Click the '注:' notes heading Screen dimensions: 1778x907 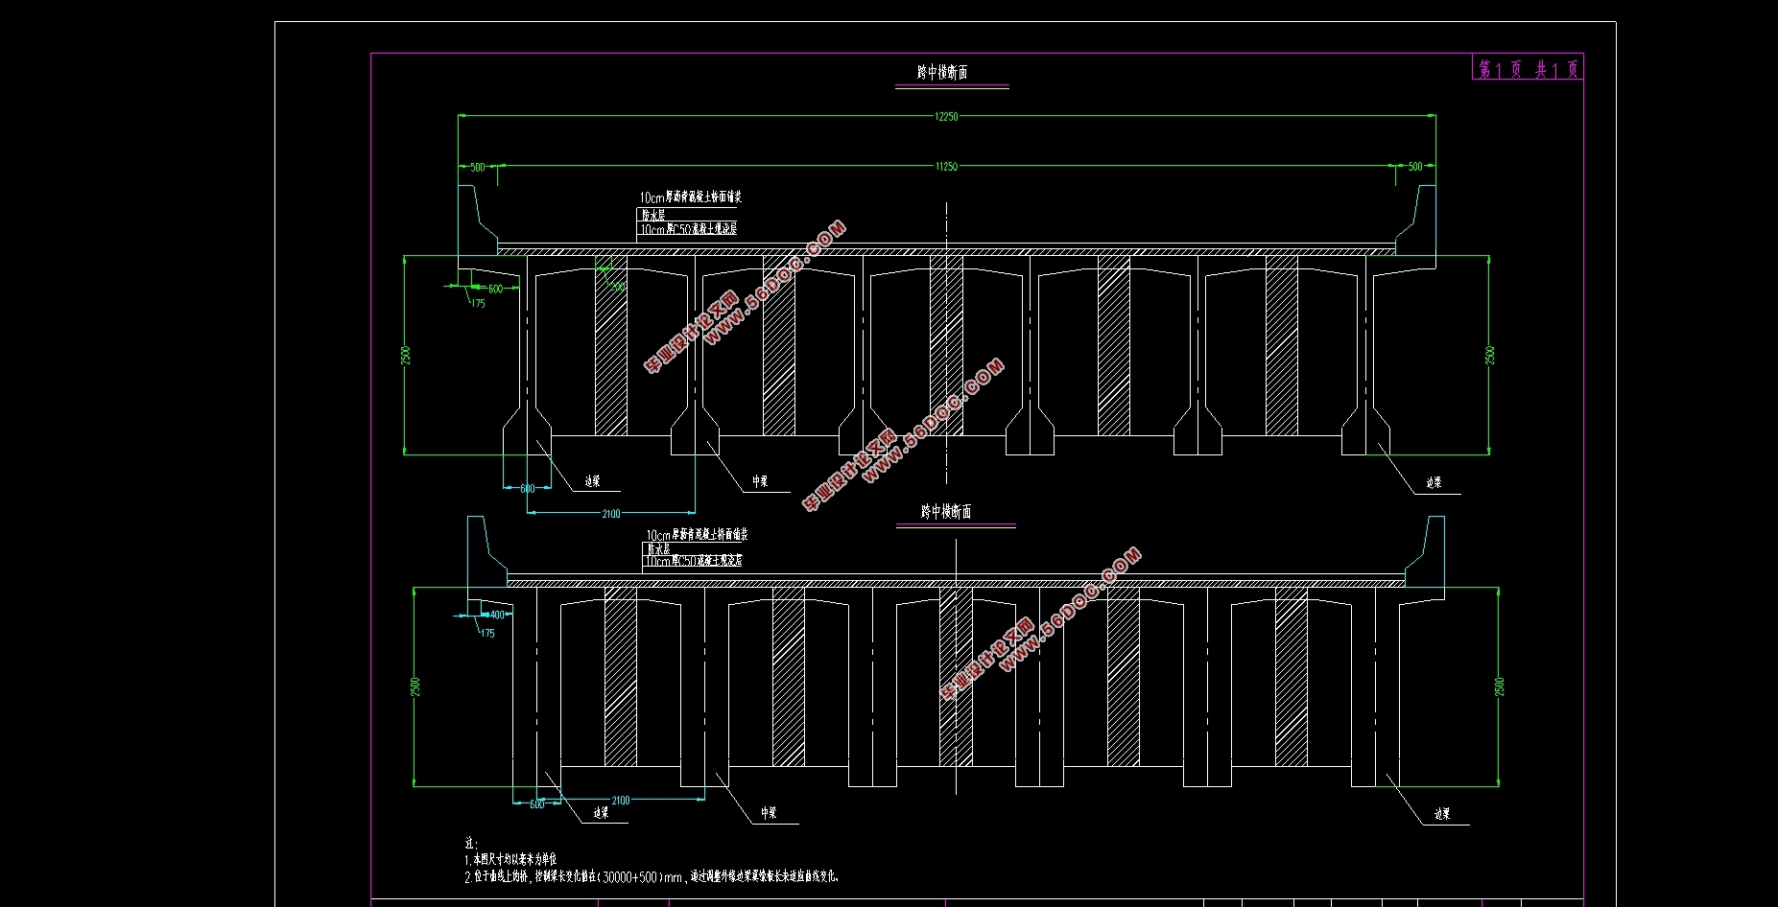coord(470,844)
